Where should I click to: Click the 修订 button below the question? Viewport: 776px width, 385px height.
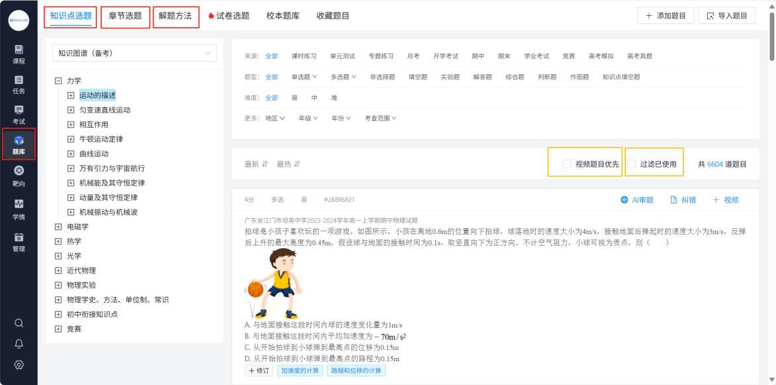259,370
